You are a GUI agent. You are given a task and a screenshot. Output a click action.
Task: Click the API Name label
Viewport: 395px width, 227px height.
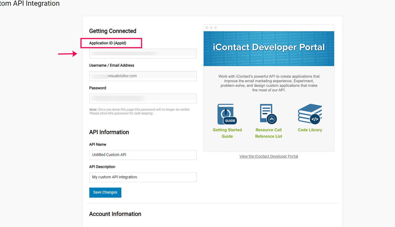[98, 144]
